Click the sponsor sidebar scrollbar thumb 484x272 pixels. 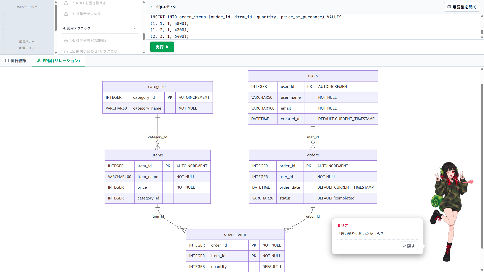pyautogui.click(x=56, y=17)
